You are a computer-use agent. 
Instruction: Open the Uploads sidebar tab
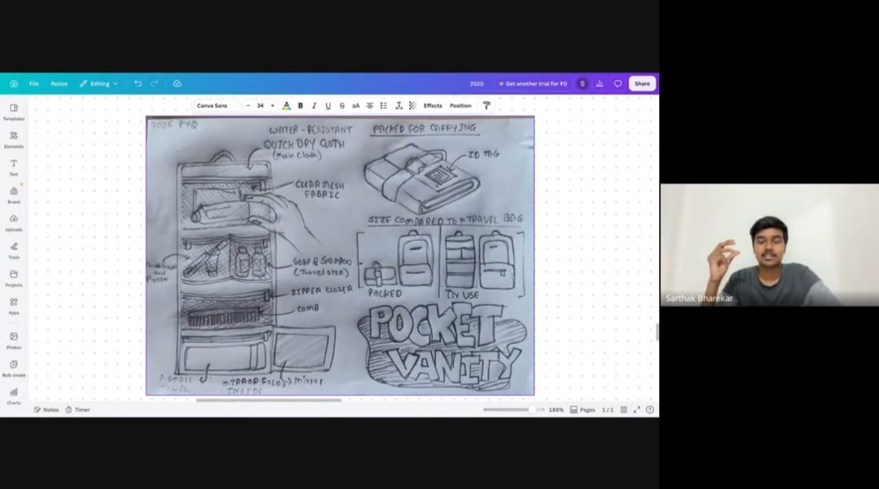[x=14, y=223]
